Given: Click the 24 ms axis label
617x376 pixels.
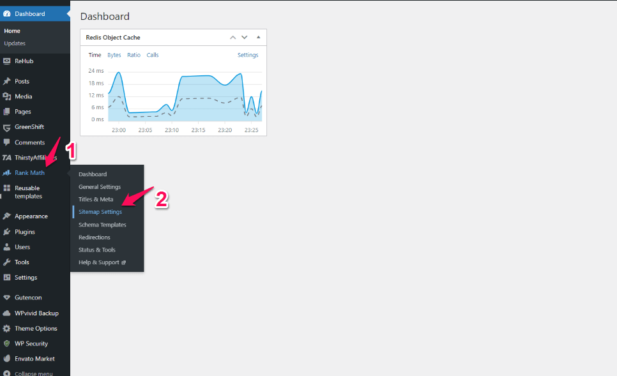Looking at the screenshot, I should coord(96,71).
